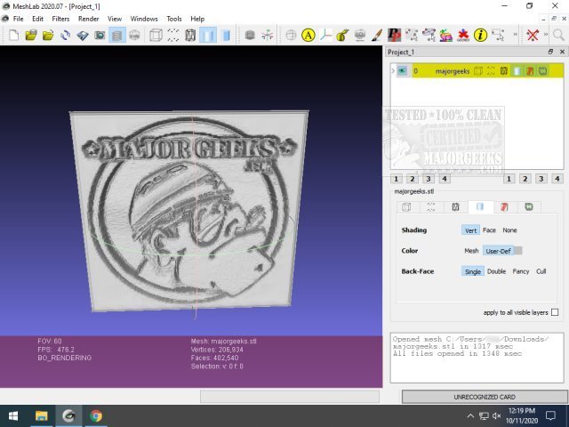The width and height of the screenshot is (569, 427).
Task: Switch to the wireframe render tab
Action: click(455, 207)
